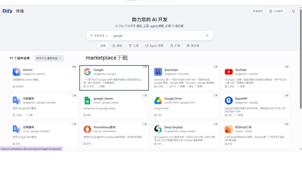The width and height of the screenshot is (302, 170).
Task: Open the Prometheus查询 plugin title
Action: [x=104, y=127]
